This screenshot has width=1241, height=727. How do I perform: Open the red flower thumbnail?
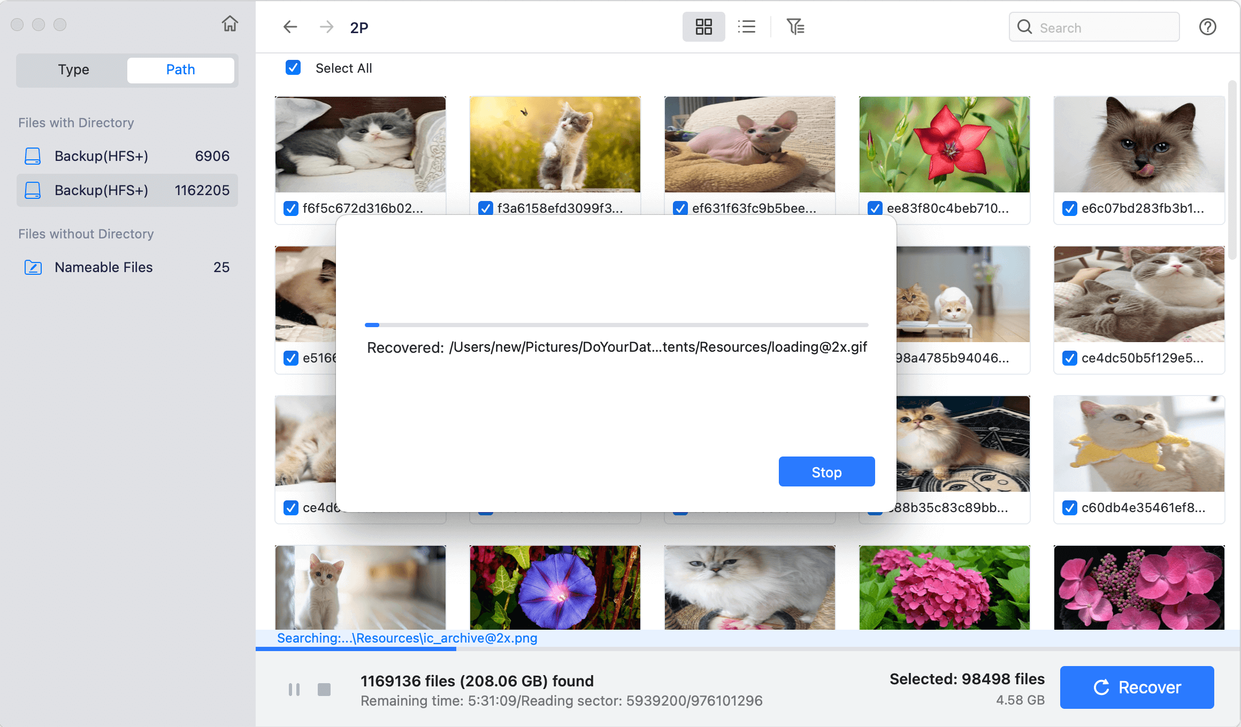point(944,144)
